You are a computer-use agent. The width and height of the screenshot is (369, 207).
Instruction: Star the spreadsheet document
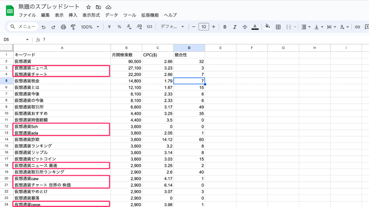point(89,7)
